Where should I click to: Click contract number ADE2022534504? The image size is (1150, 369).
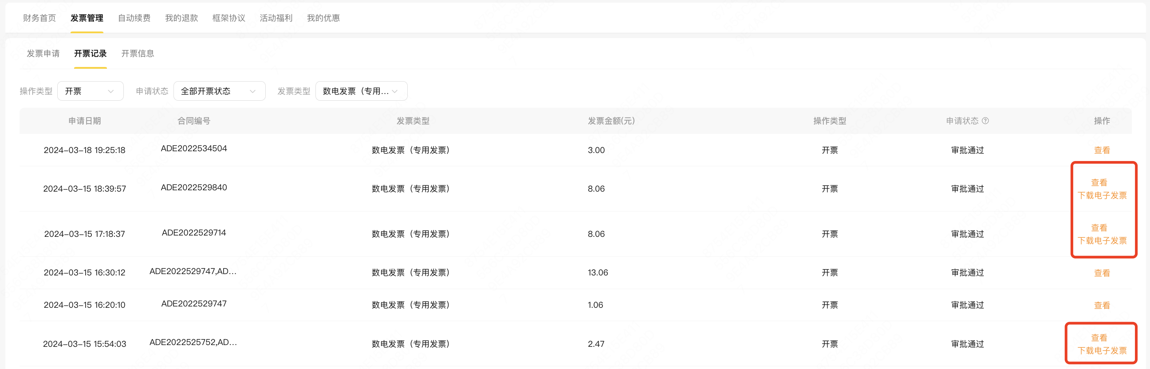tap(194, 149)
